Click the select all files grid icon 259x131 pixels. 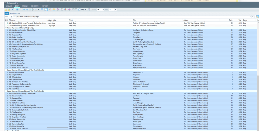(x=17, y=10)
